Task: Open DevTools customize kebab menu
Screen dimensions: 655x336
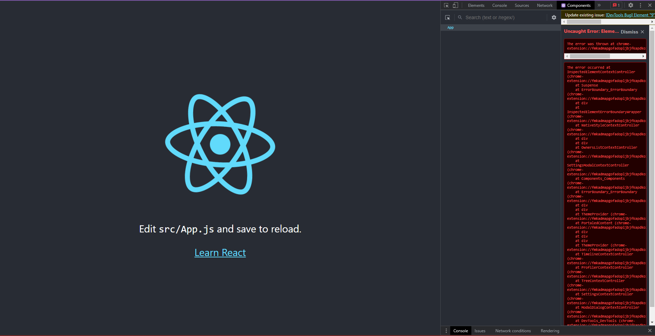Action: coord(640,5)
